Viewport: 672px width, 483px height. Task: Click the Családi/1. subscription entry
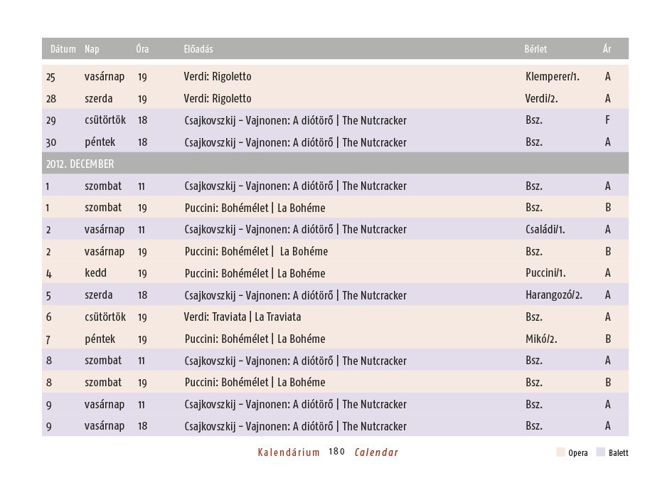545,229
